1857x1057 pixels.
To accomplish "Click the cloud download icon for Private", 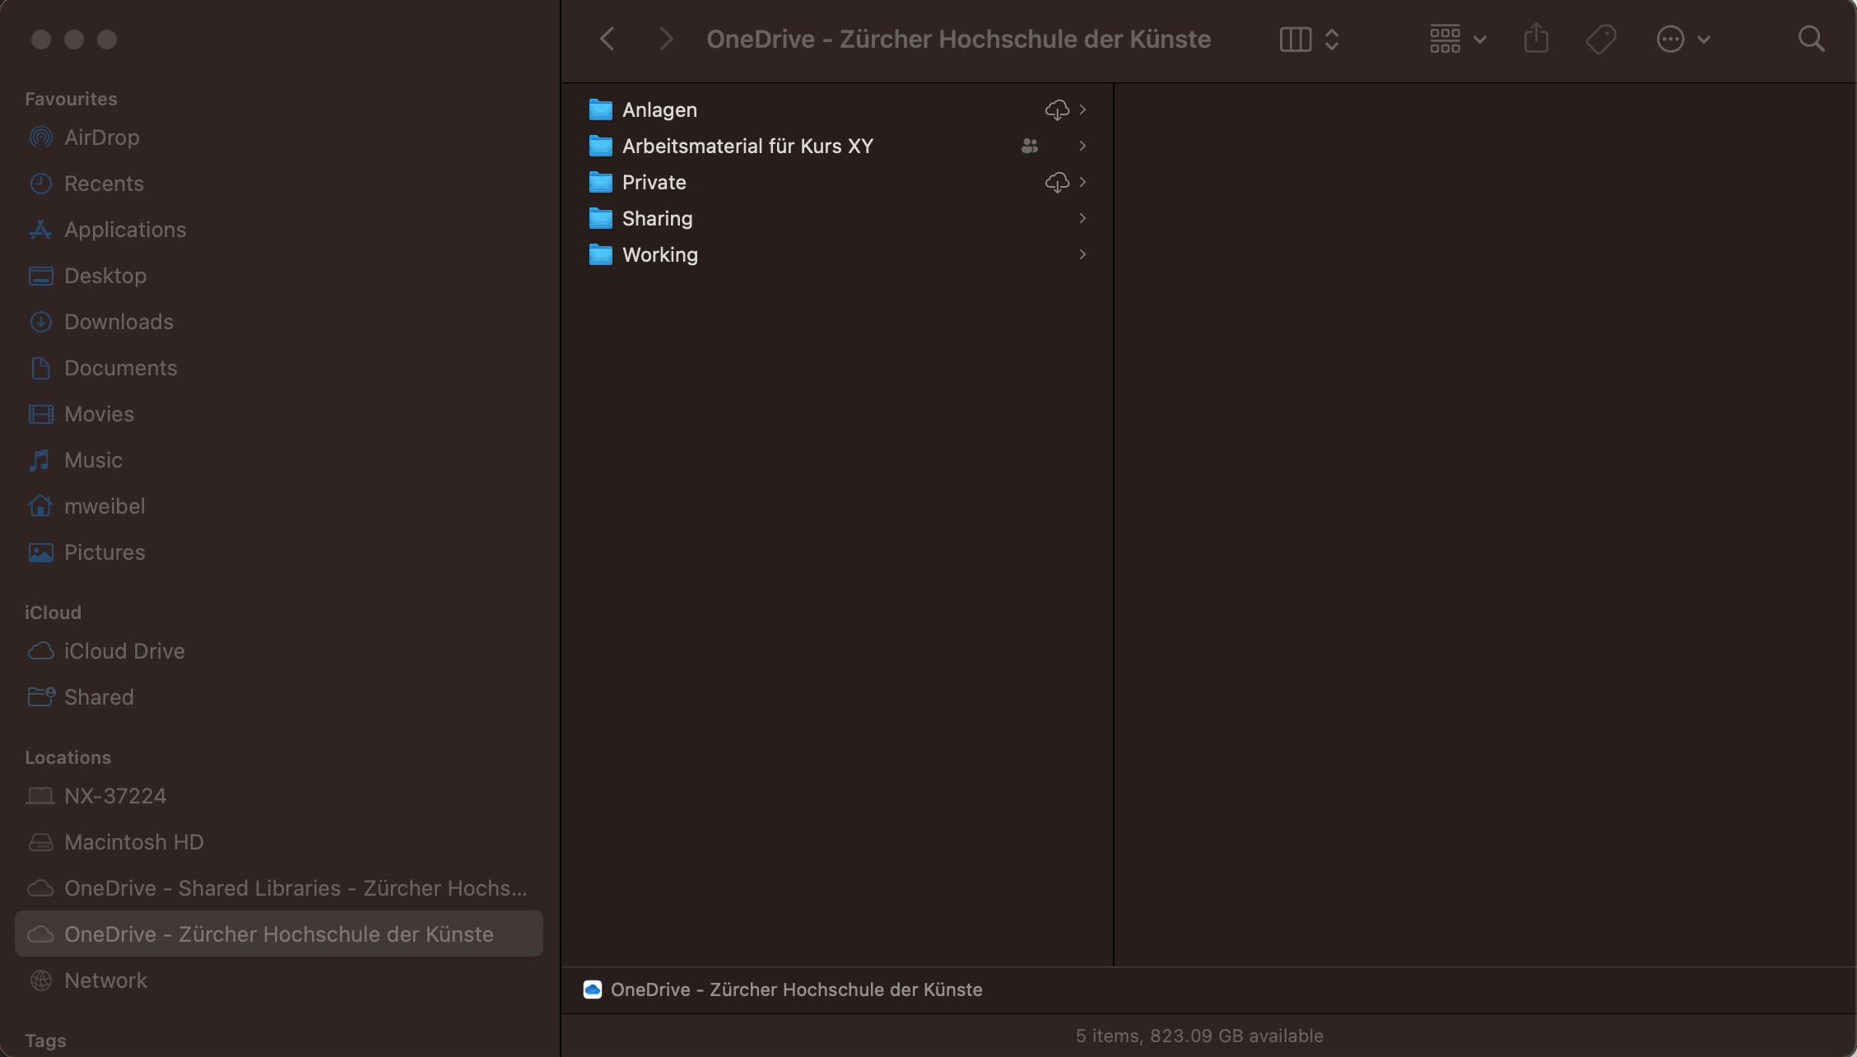I will 1057,182.
